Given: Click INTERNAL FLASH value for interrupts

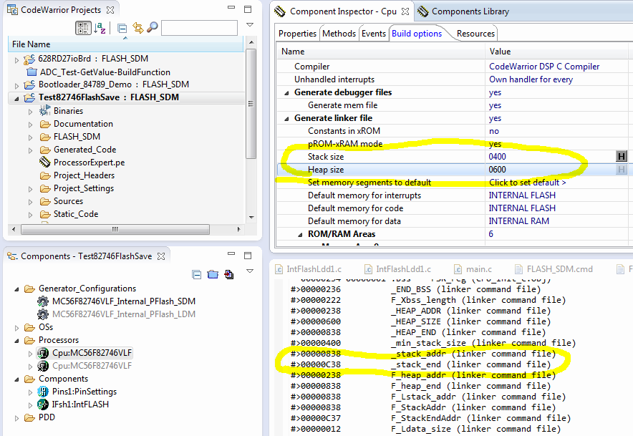Looking at the screenshot, I should pyautogui.click(x=522, y=195).
